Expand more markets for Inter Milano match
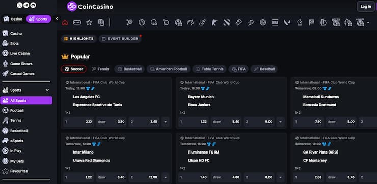The image size is (377, 184). coord(166,177)
